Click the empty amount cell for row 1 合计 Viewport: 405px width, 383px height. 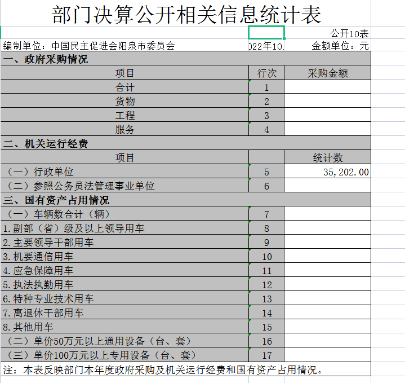(327, 87)
